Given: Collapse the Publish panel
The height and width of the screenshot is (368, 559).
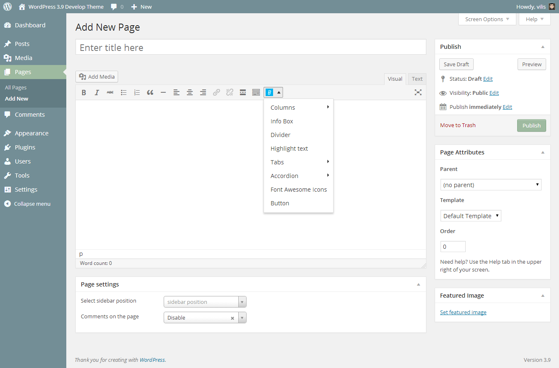Looking at the screenshot, I should [x=542, y=47].
